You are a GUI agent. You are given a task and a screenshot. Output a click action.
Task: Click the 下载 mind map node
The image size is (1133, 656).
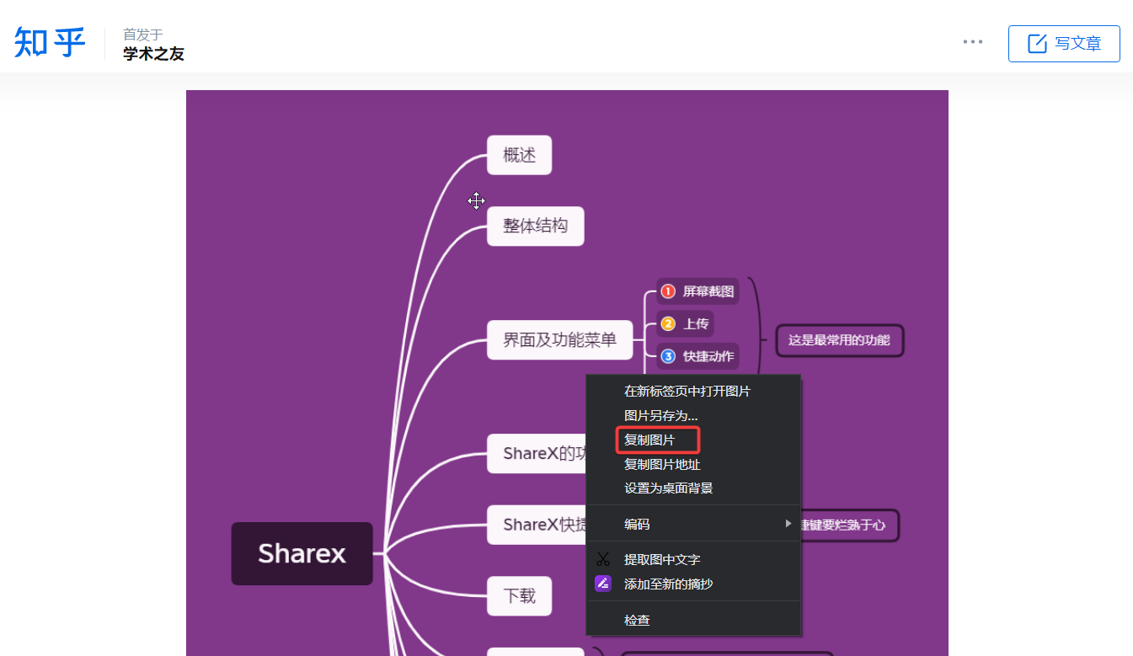[x=519, y=596]
